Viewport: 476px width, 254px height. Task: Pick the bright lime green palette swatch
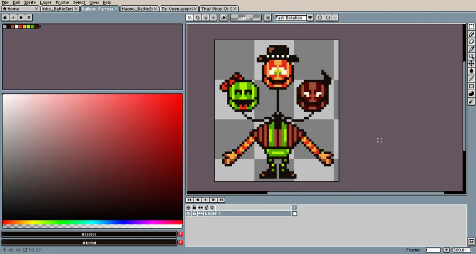29,27
